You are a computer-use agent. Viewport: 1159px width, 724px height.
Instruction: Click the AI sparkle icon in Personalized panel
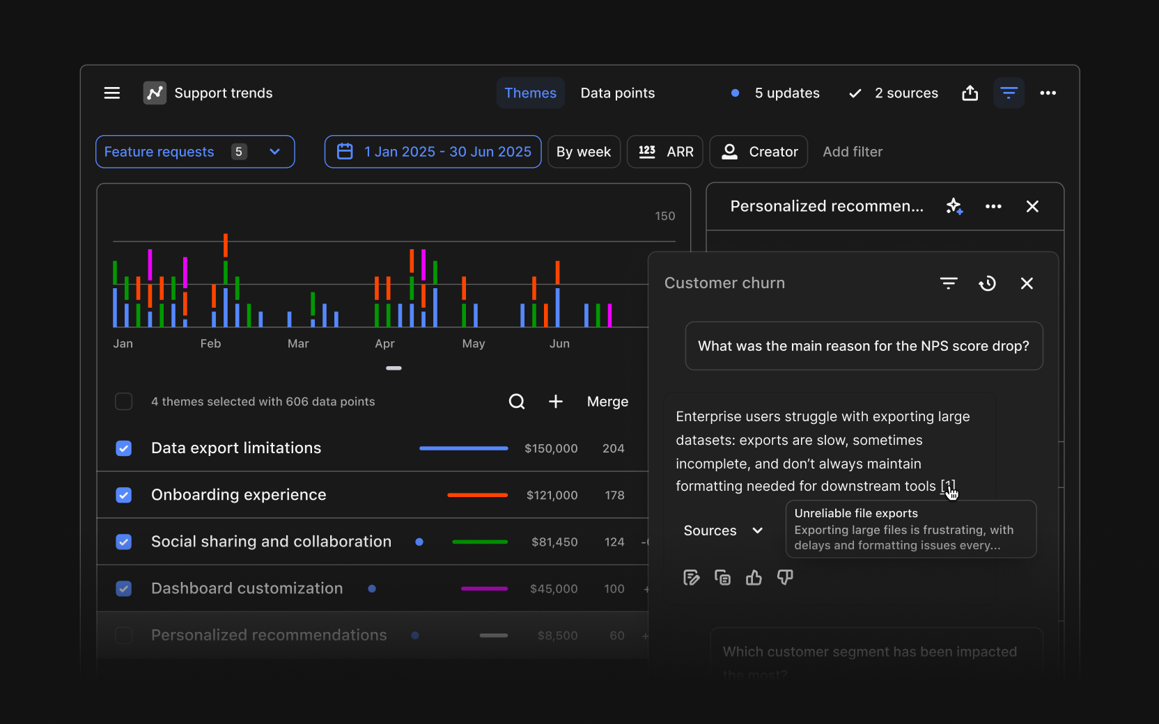(x=954, y=207)
